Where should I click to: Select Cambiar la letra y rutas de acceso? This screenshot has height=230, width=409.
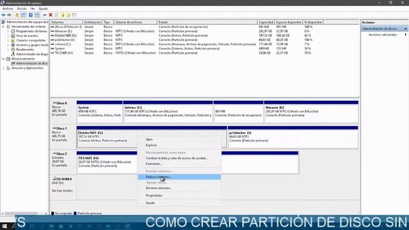click(x=179, y=158)
